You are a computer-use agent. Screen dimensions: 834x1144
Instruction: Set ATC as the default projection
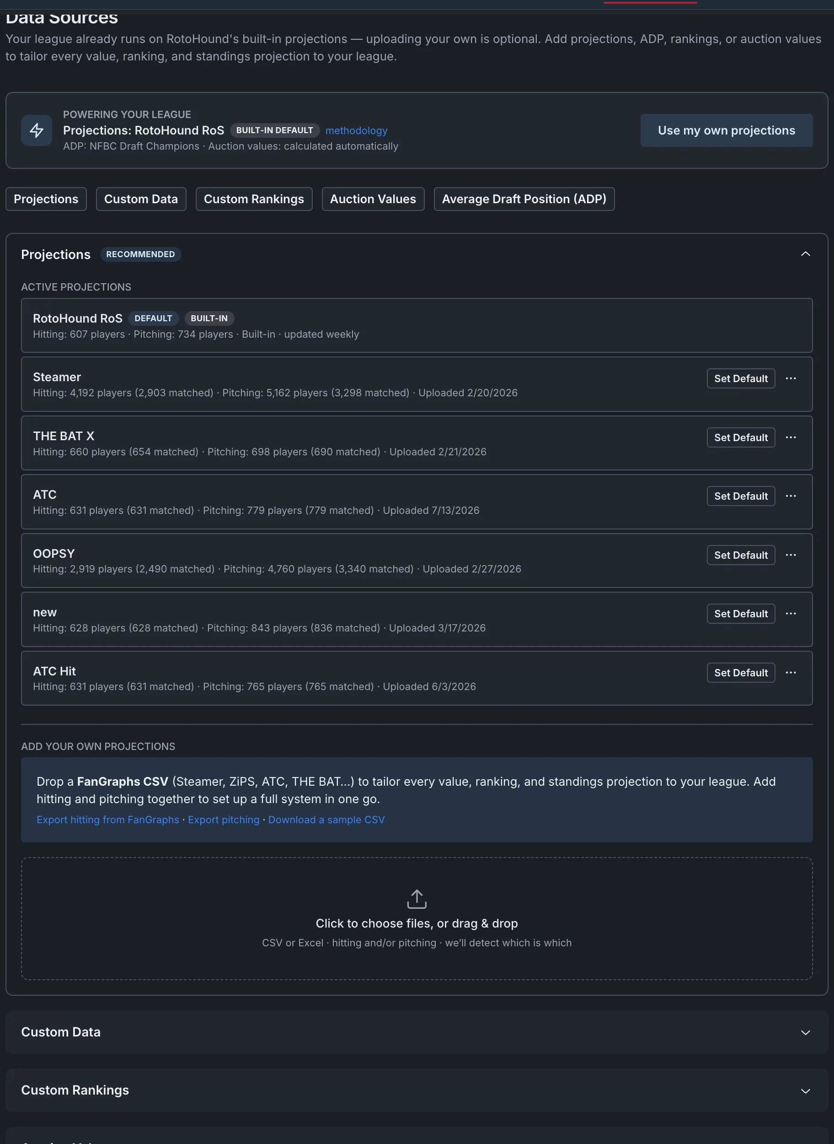pos(741,496)
